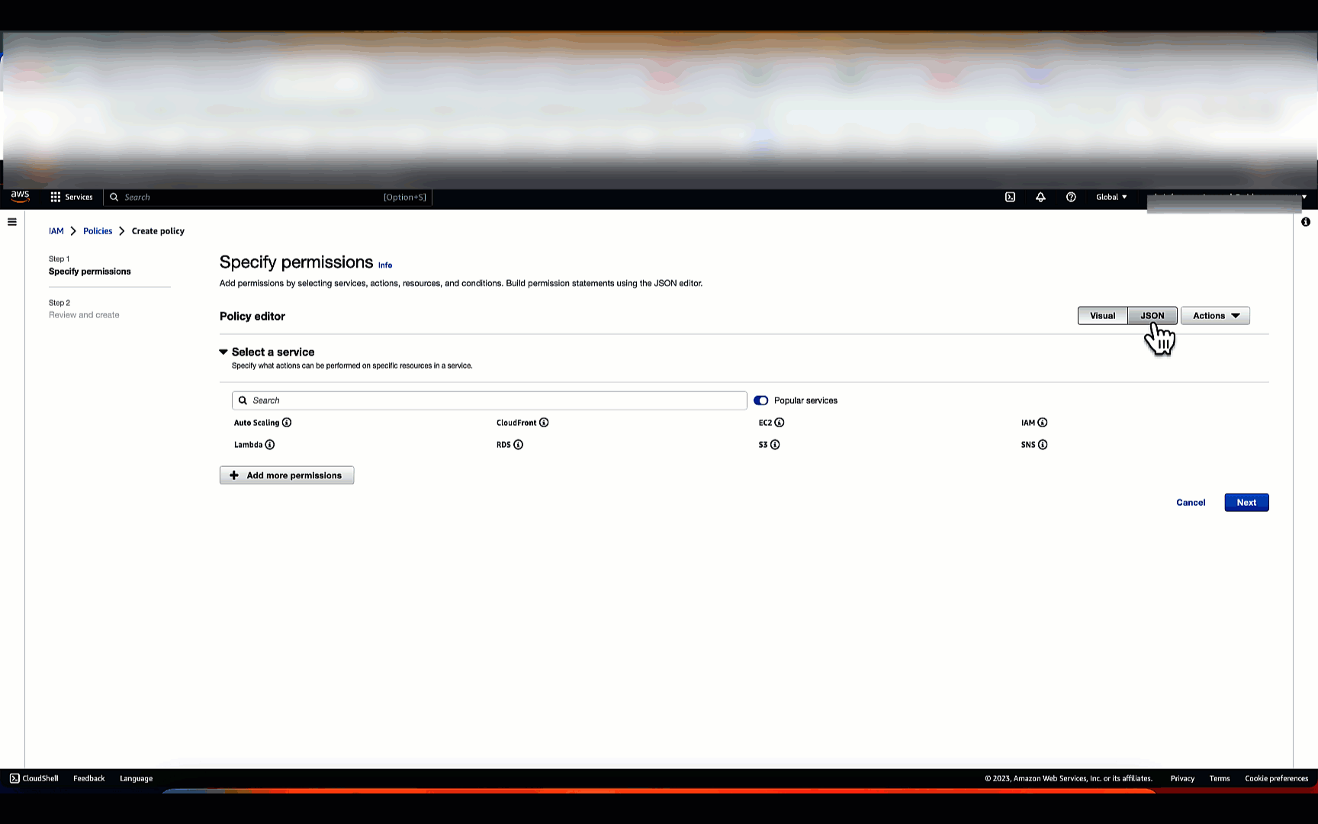1318x824 pixels.
Task: Select the SNS service
Action: pos(1028,445)
